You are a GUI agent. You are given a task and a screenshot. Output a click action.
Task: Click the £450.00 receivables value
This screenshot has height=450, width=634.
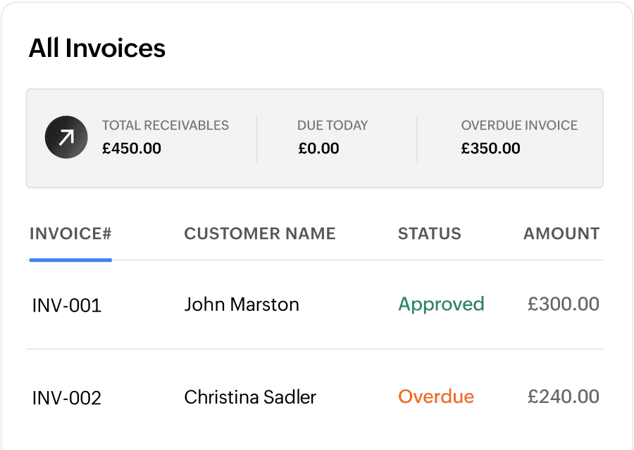(x=132, y=148)
